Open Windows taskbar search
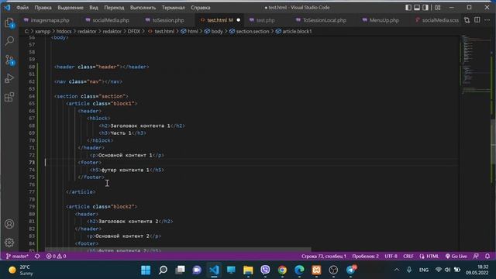This screenshot has height=279, width=496. coord(163,270)
